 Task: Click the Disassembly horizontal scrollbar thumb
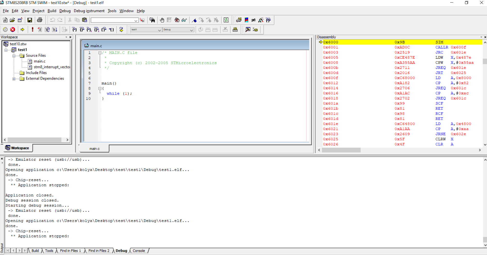pos(341,150)
